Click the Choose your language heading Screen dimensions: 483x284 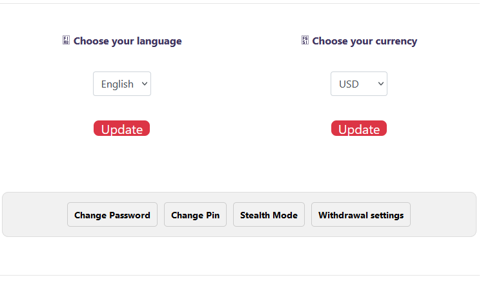127,41
